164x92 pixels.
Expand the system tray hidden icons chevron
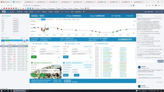coord(148,91)
